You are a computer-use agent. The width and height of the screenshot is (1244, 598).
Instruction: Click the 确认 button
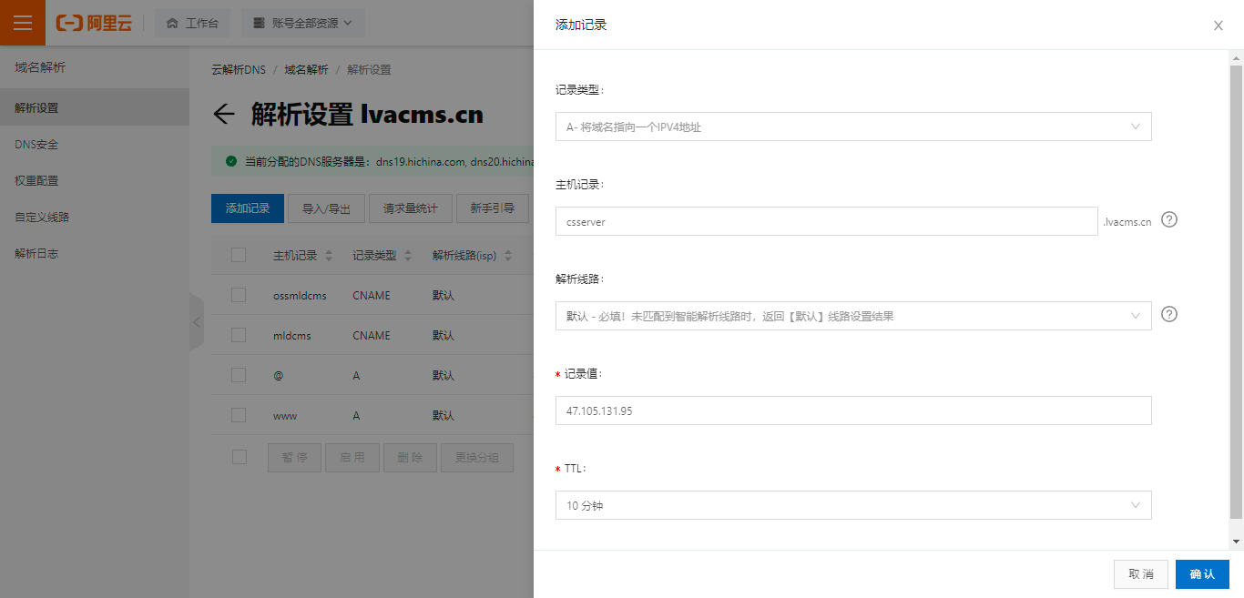[x=1202, y=574]
